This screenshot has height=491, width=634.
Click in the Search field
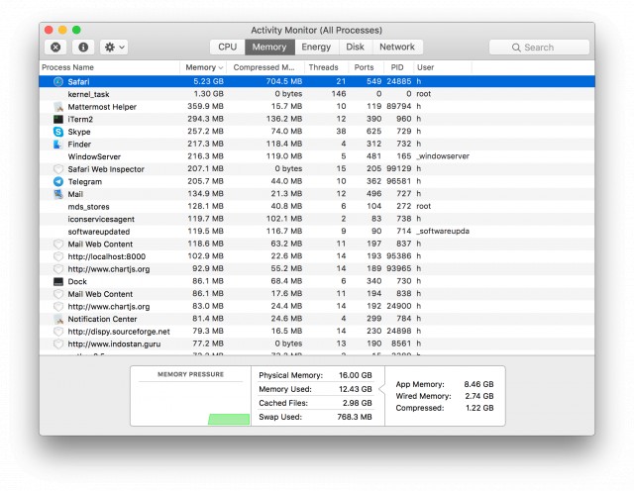[539, 47]
